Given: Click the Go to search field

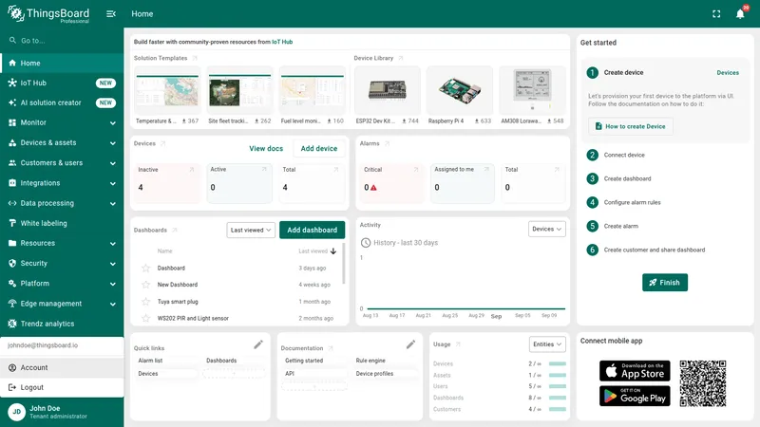Looking at the screenshot, I should [62, 41].
